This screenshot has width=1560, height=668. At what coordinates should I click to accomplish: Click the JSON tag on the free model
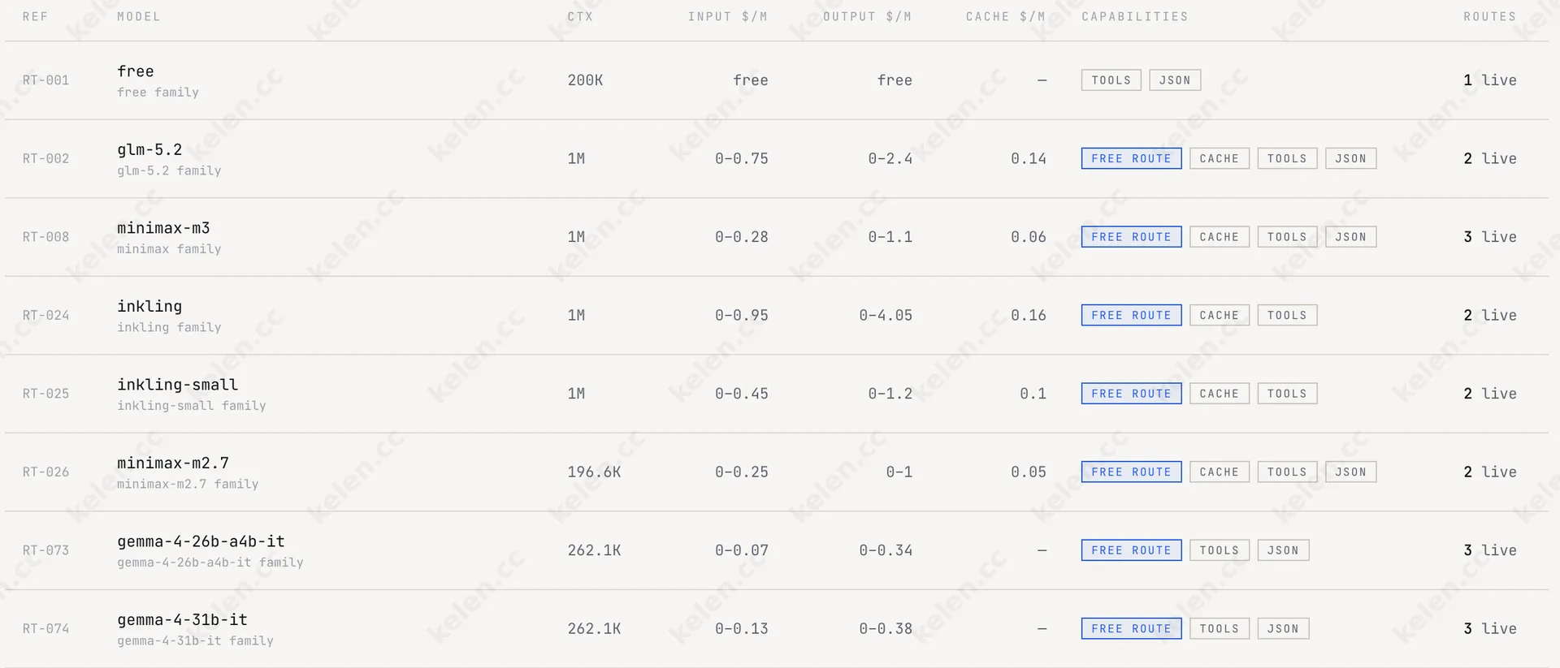coord(1175,80)
